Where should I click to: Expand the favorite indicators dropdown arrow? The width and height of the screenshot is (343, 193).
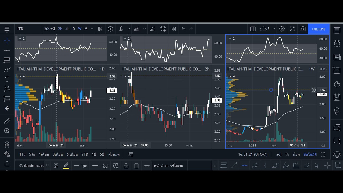[x=129, y=29]
